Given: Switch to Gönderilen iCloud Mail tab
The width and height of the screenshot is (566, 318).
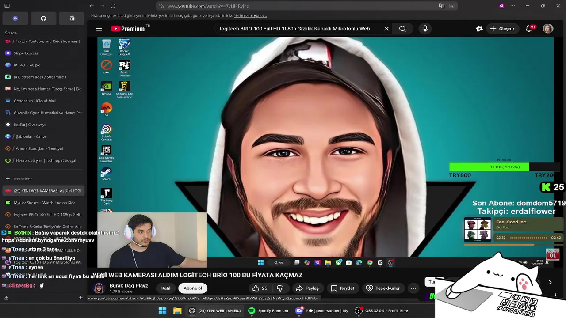Looking at the screenshot, I should [43, 101].
